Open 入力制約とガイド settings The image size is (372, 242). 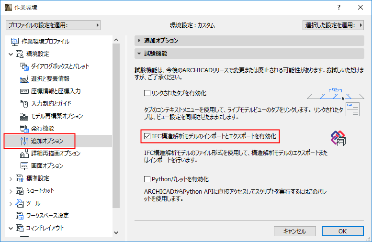point(51,104)
